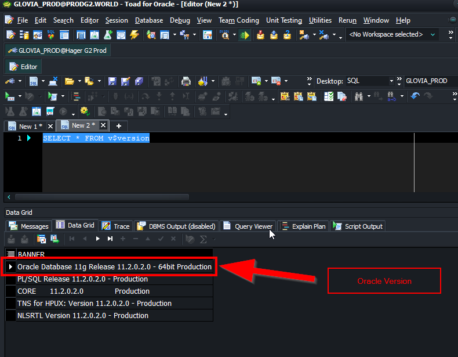This screenshot has height=357, width=458.
Task: Open the Utilities menu
Action: pos(320,20)
